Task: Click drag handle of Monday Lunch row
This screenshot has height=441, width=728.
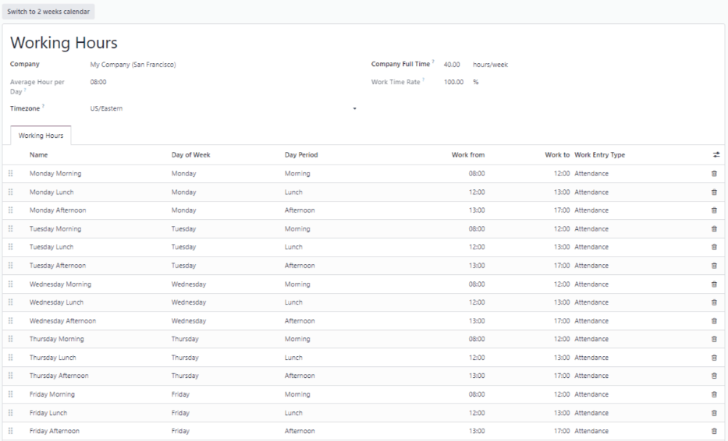Action: click(x=10, y=192)
